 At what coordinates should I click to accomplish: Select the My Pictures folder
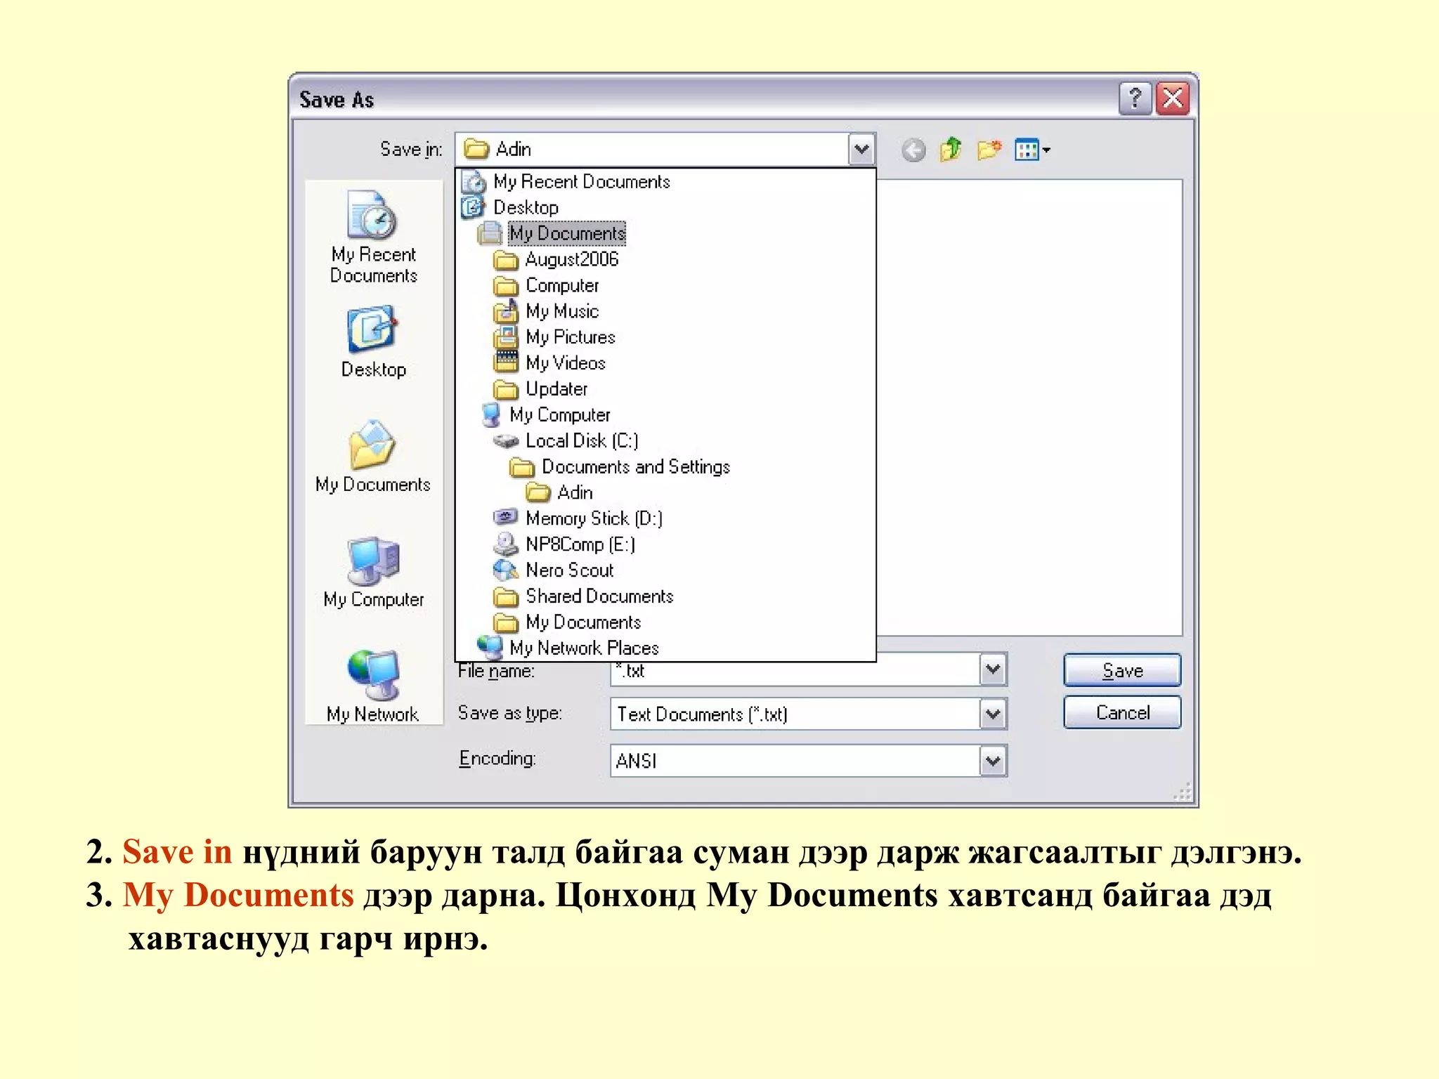[554, 337]
